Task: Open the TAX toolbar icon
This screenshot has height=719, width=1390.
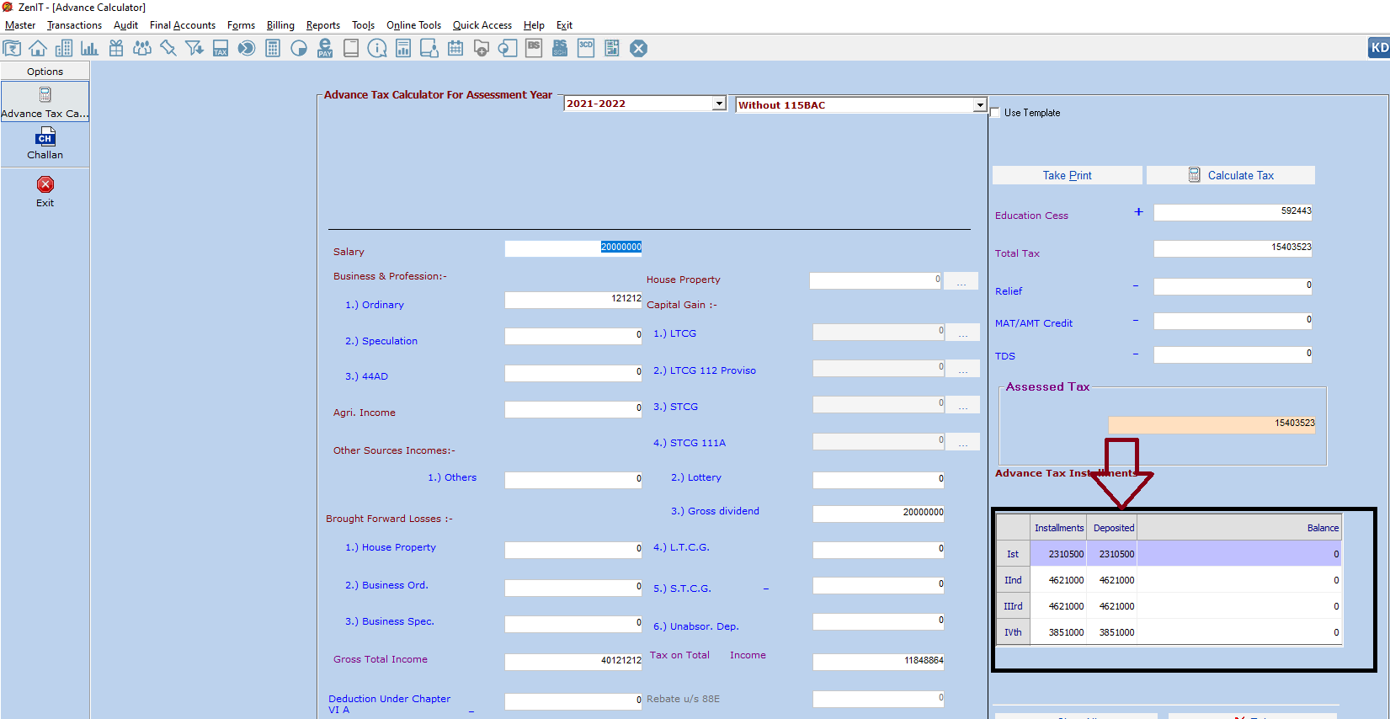Action: click(x=221, y=49)
